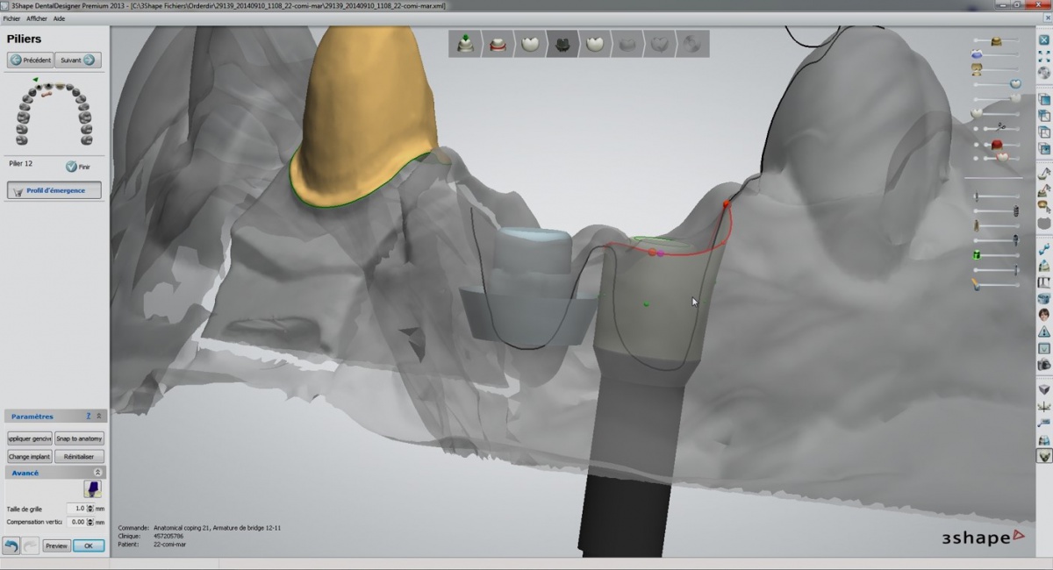The image size is (1053, 570).
Task: Open the Fichier menu
Action: (x=11, y=18)
